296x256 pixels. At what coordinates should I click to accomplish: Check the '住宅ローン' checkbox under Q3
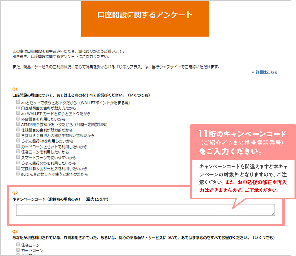click(18, 245)
